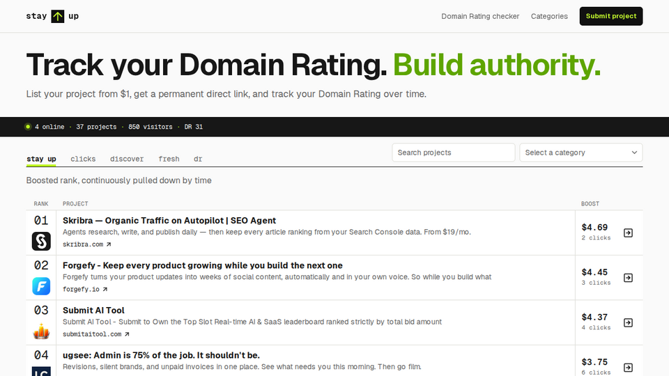Click the 4 online stat
The image size is (669, 376).
tap(49, 127)
